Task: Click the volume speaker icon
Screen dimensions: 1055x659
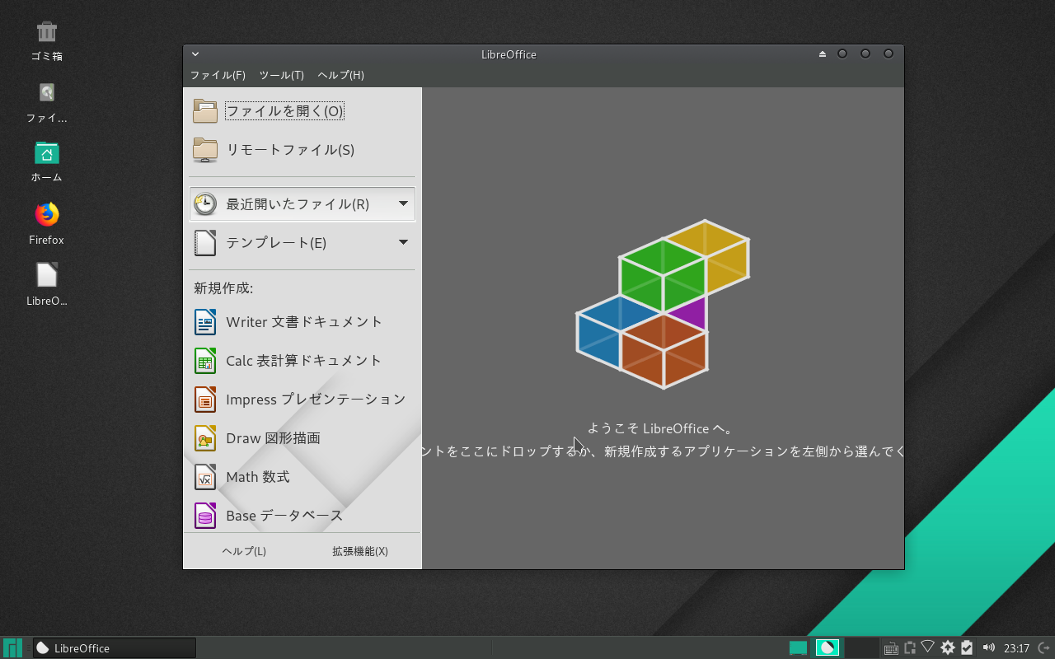Action: tap(989, 648)
